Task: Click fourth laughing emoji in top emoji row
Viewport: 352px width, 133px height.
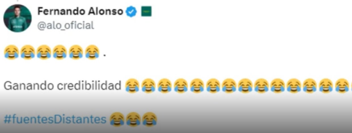Action: [x=60, y=52]
